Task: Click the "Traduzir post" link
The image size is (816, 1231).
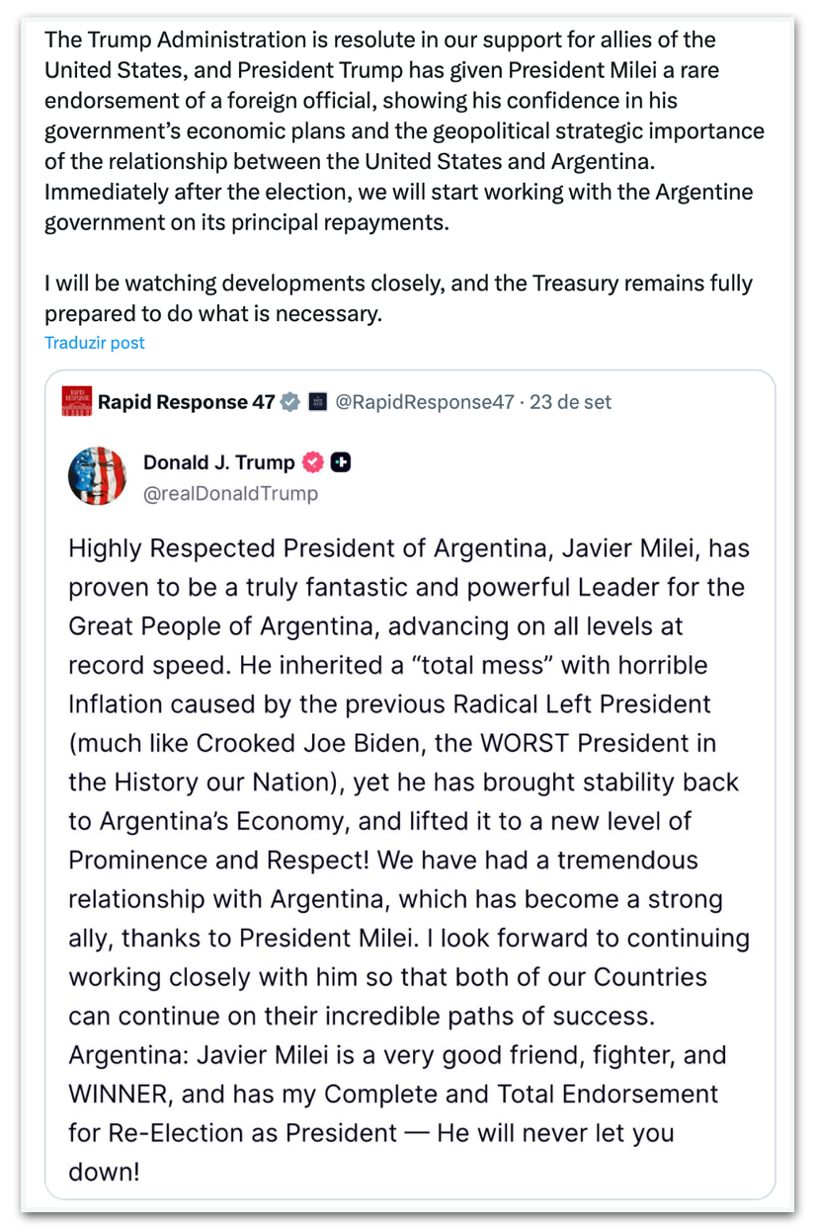Action: click(x=94, y=343)
